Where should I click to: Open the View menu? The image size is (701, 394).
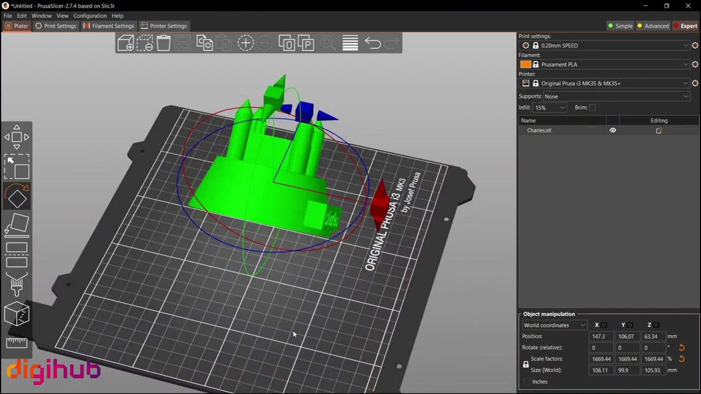pyautogui.click(x=62, y=16)
